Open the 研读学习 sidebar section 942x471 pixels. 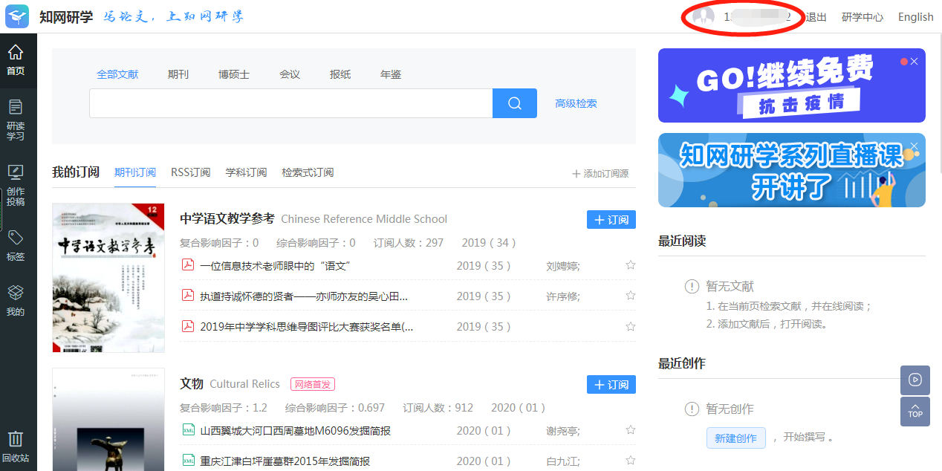tap(16, 120)
